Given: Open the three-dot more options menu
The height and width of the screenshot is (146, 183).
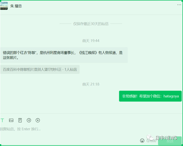Looking at the screenshot, I should click(x=179, y=5).
